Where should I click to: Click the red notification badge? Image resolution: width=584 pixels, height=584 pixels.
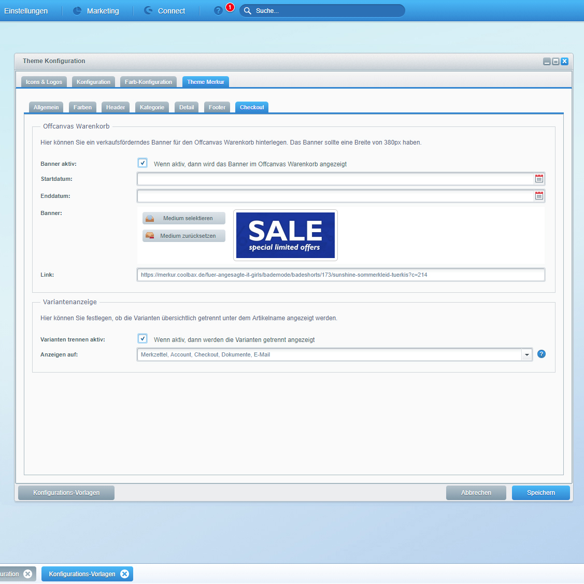point(230,7)
